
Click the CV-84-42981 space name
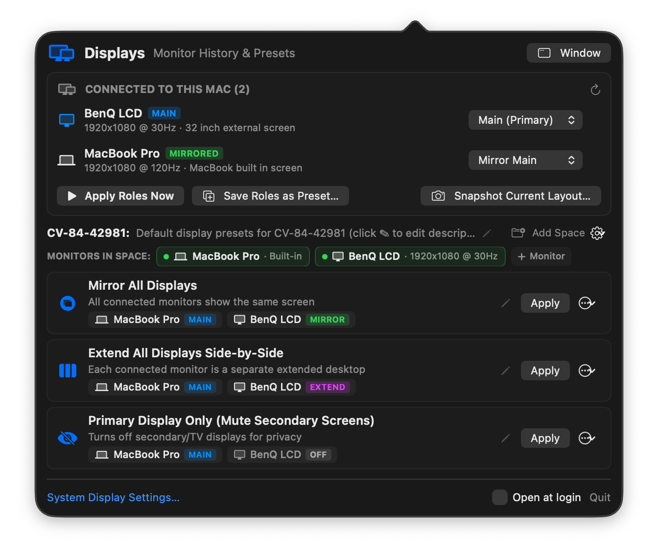[88, 233]
